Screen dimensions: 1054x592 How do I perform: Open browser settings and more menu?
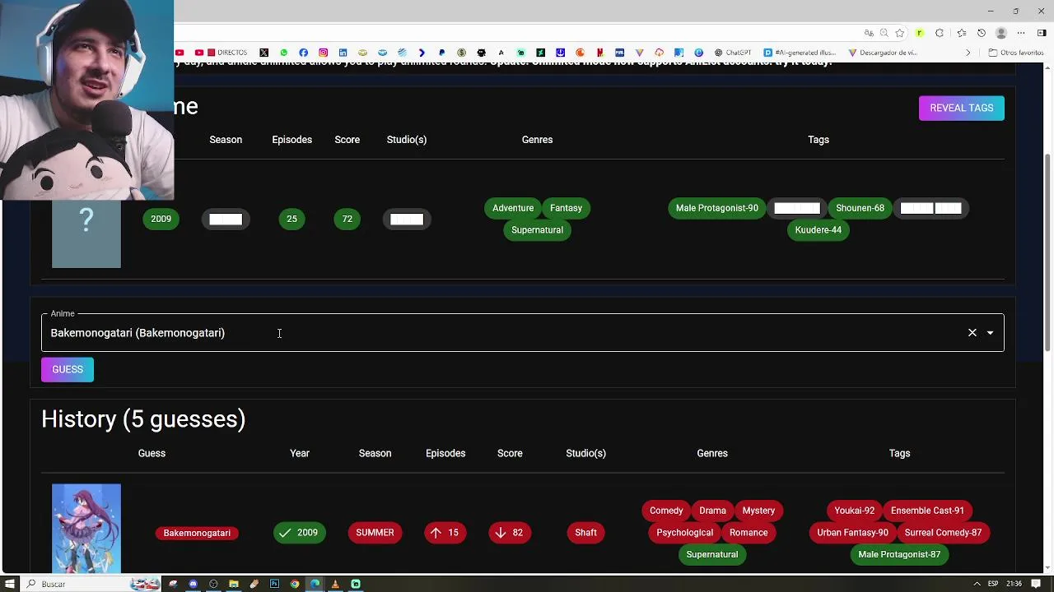click(1021, 33)
